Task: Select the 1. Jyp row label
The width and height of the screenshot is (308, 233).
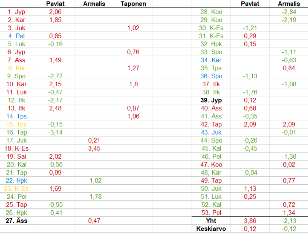Action: (x=16, y=12)
